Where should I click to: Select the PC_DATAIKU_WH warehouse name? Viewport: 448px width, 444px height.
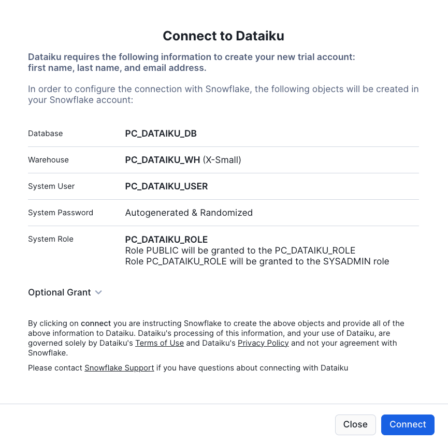pyautogui.click(x=163, y=160)
